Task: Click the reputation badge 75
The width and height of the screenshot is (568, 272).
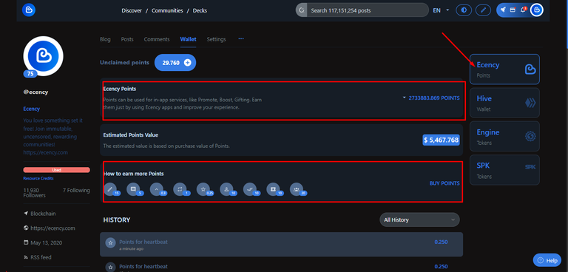Action: [x=30, y=73]
